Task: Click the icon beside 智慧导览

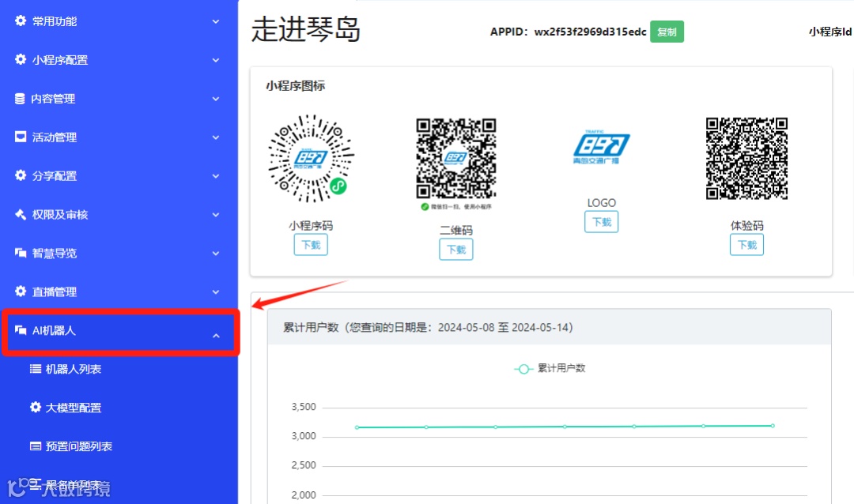Action: [x=20, y=253]
